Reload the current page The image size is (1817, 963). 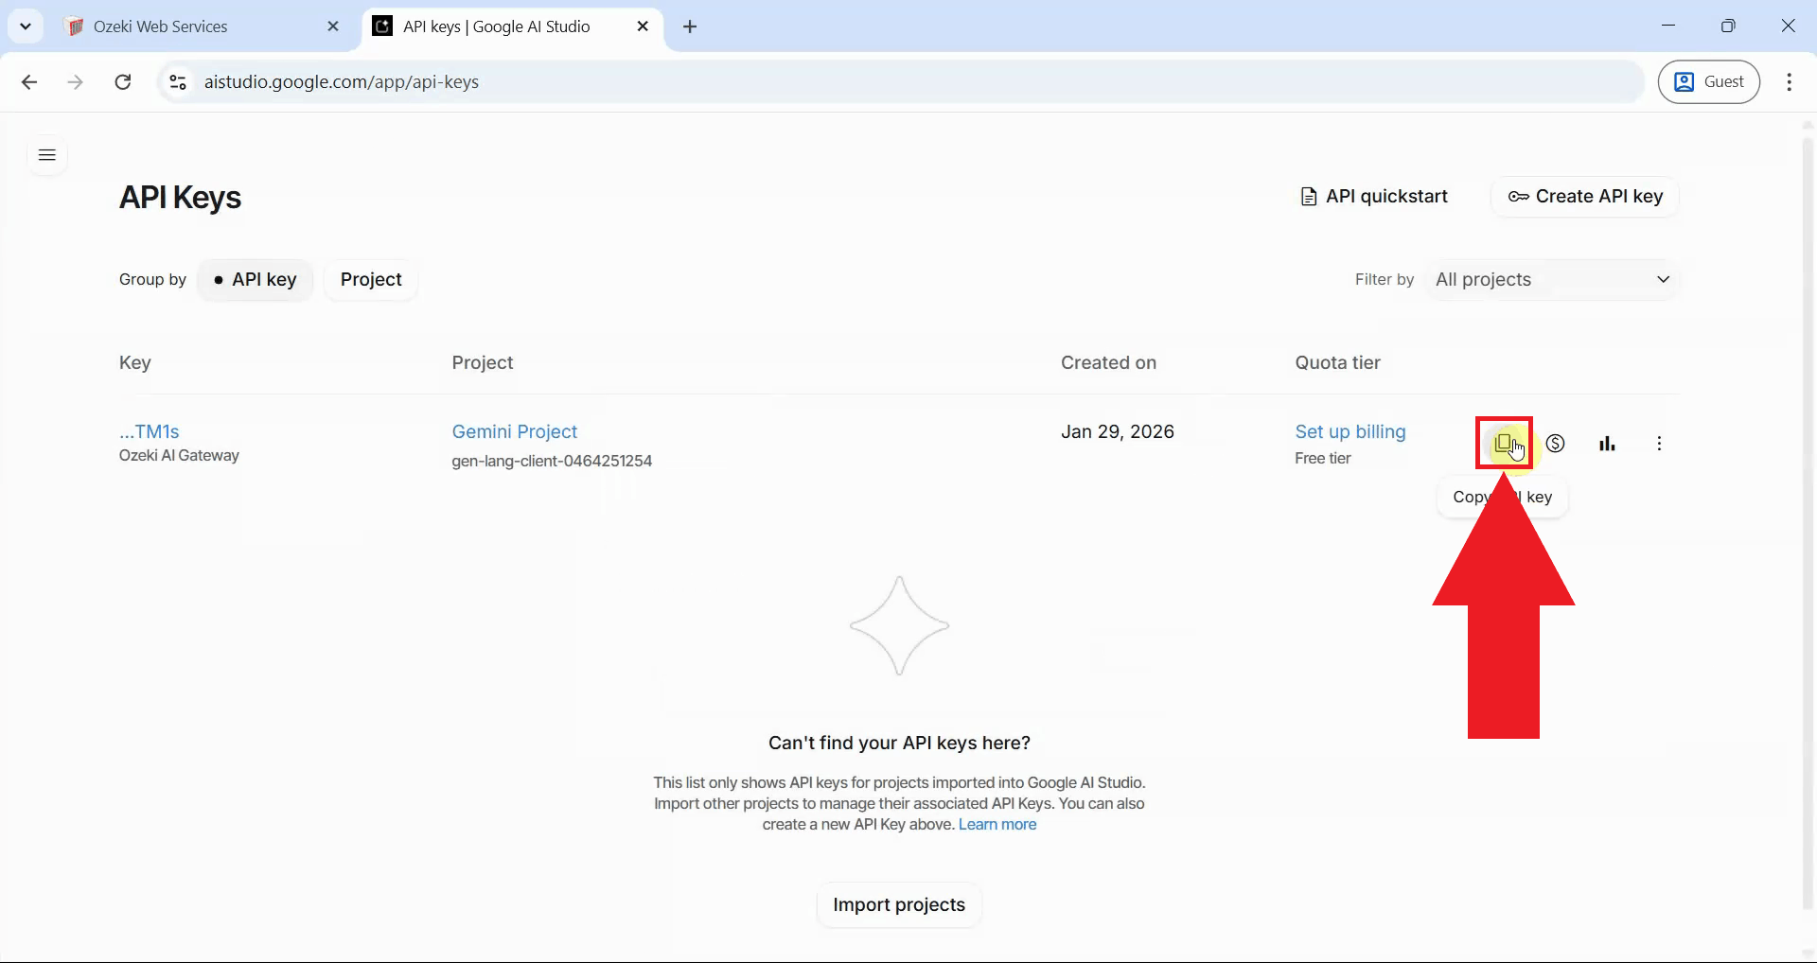click(x=122, y=82)
